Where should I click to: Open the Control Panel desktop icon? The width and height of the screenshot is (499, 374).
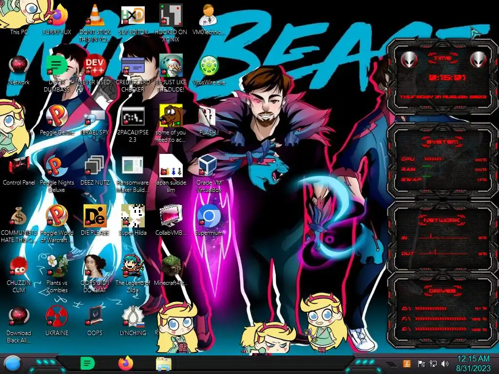click(x=19, y=170)
